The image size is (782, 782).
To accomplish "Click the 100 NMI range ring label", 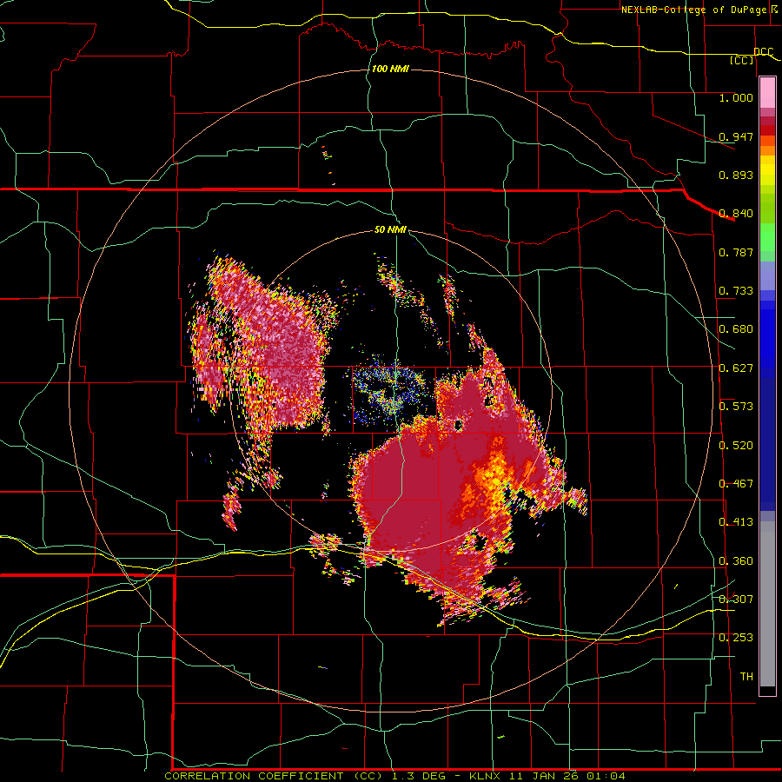I will (x=390, y=69).
